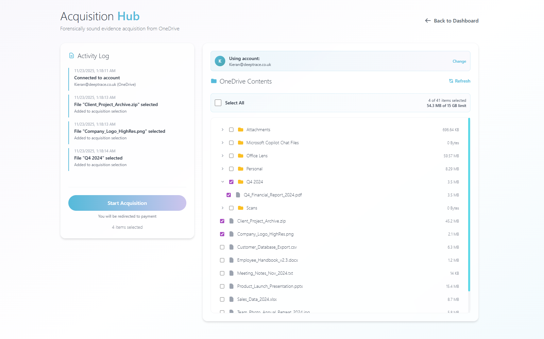Click the Scans folder icon

pos(241,208)
